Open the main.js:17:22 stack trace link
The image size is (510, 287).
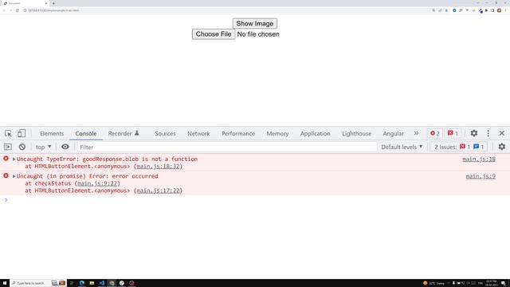coord(158,191)
